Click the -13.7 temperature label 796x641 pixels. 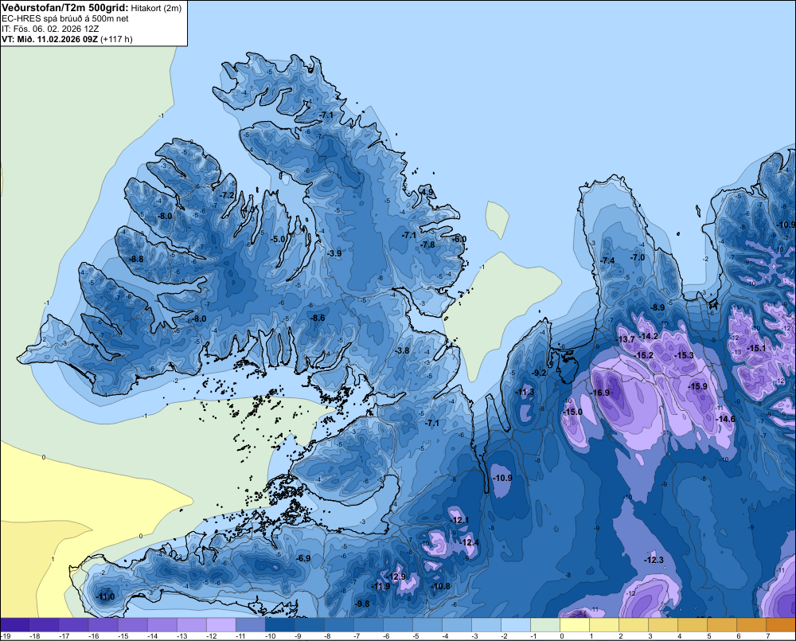(x=626, y=339)
